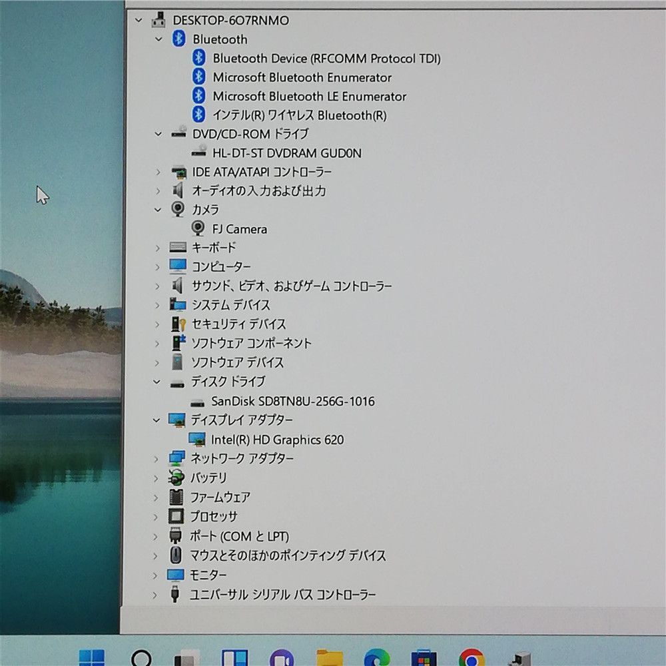Click the セキュリティ デバイス key icon
The height and width of the screenshot is (666, 666).
tap(178, 324)
